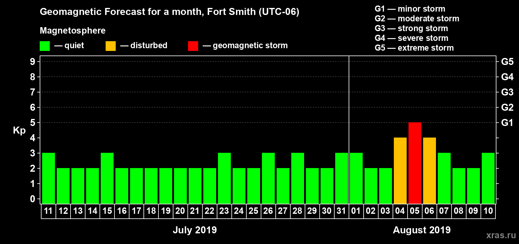The image size is (519, 244).
Task: Click the July 2019 month label
Action: pos(195,230)
